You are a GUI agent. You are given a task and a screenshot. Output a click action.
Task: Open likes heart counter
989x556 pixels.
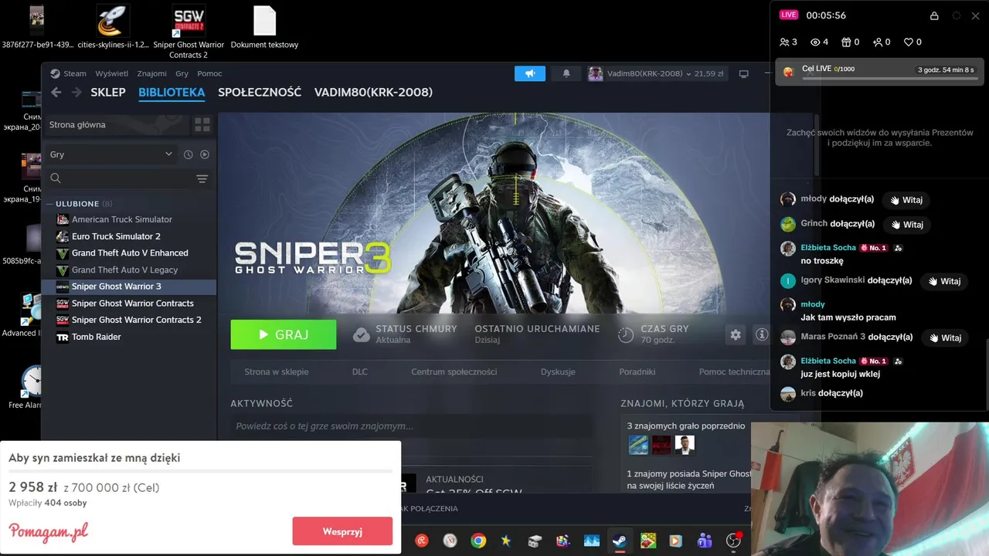point(913,42)
